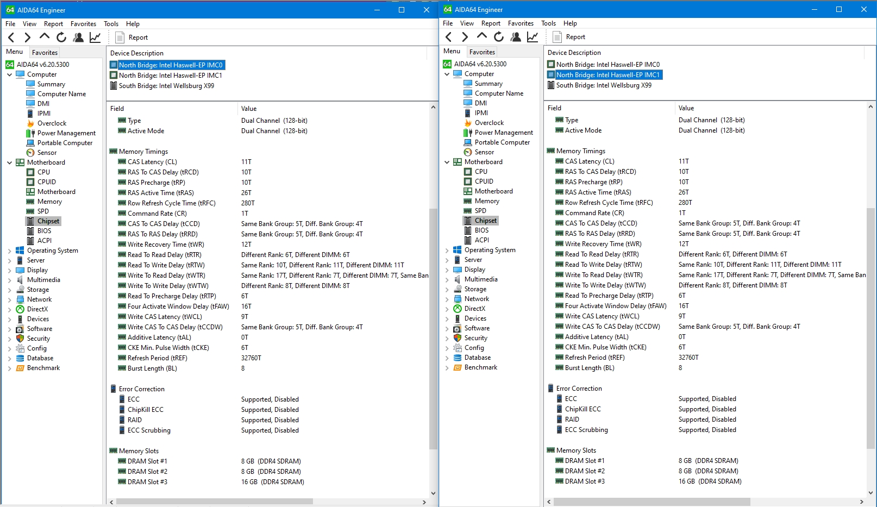
Task: Click Up arrow in left window toolbar
Action: (45, 37)
